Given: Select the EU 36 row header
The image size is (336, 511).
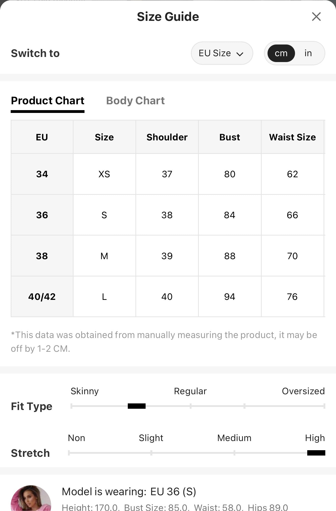Looking at the screenshot, I should click(x=42, y=215).
